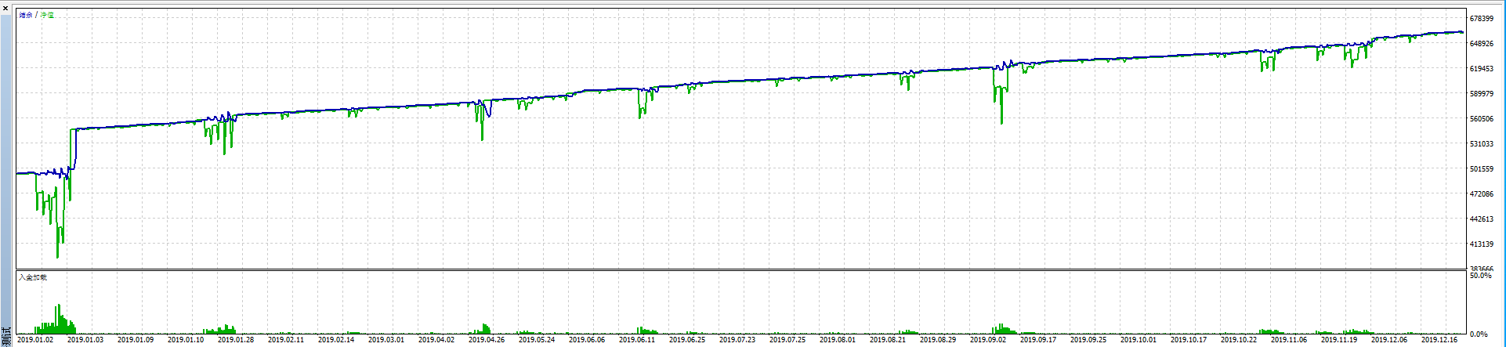Image resolution: width=1506 pixels, height=347 pixels.
Task: Close the strategy tester panel
Action: (x=5, y=7)
